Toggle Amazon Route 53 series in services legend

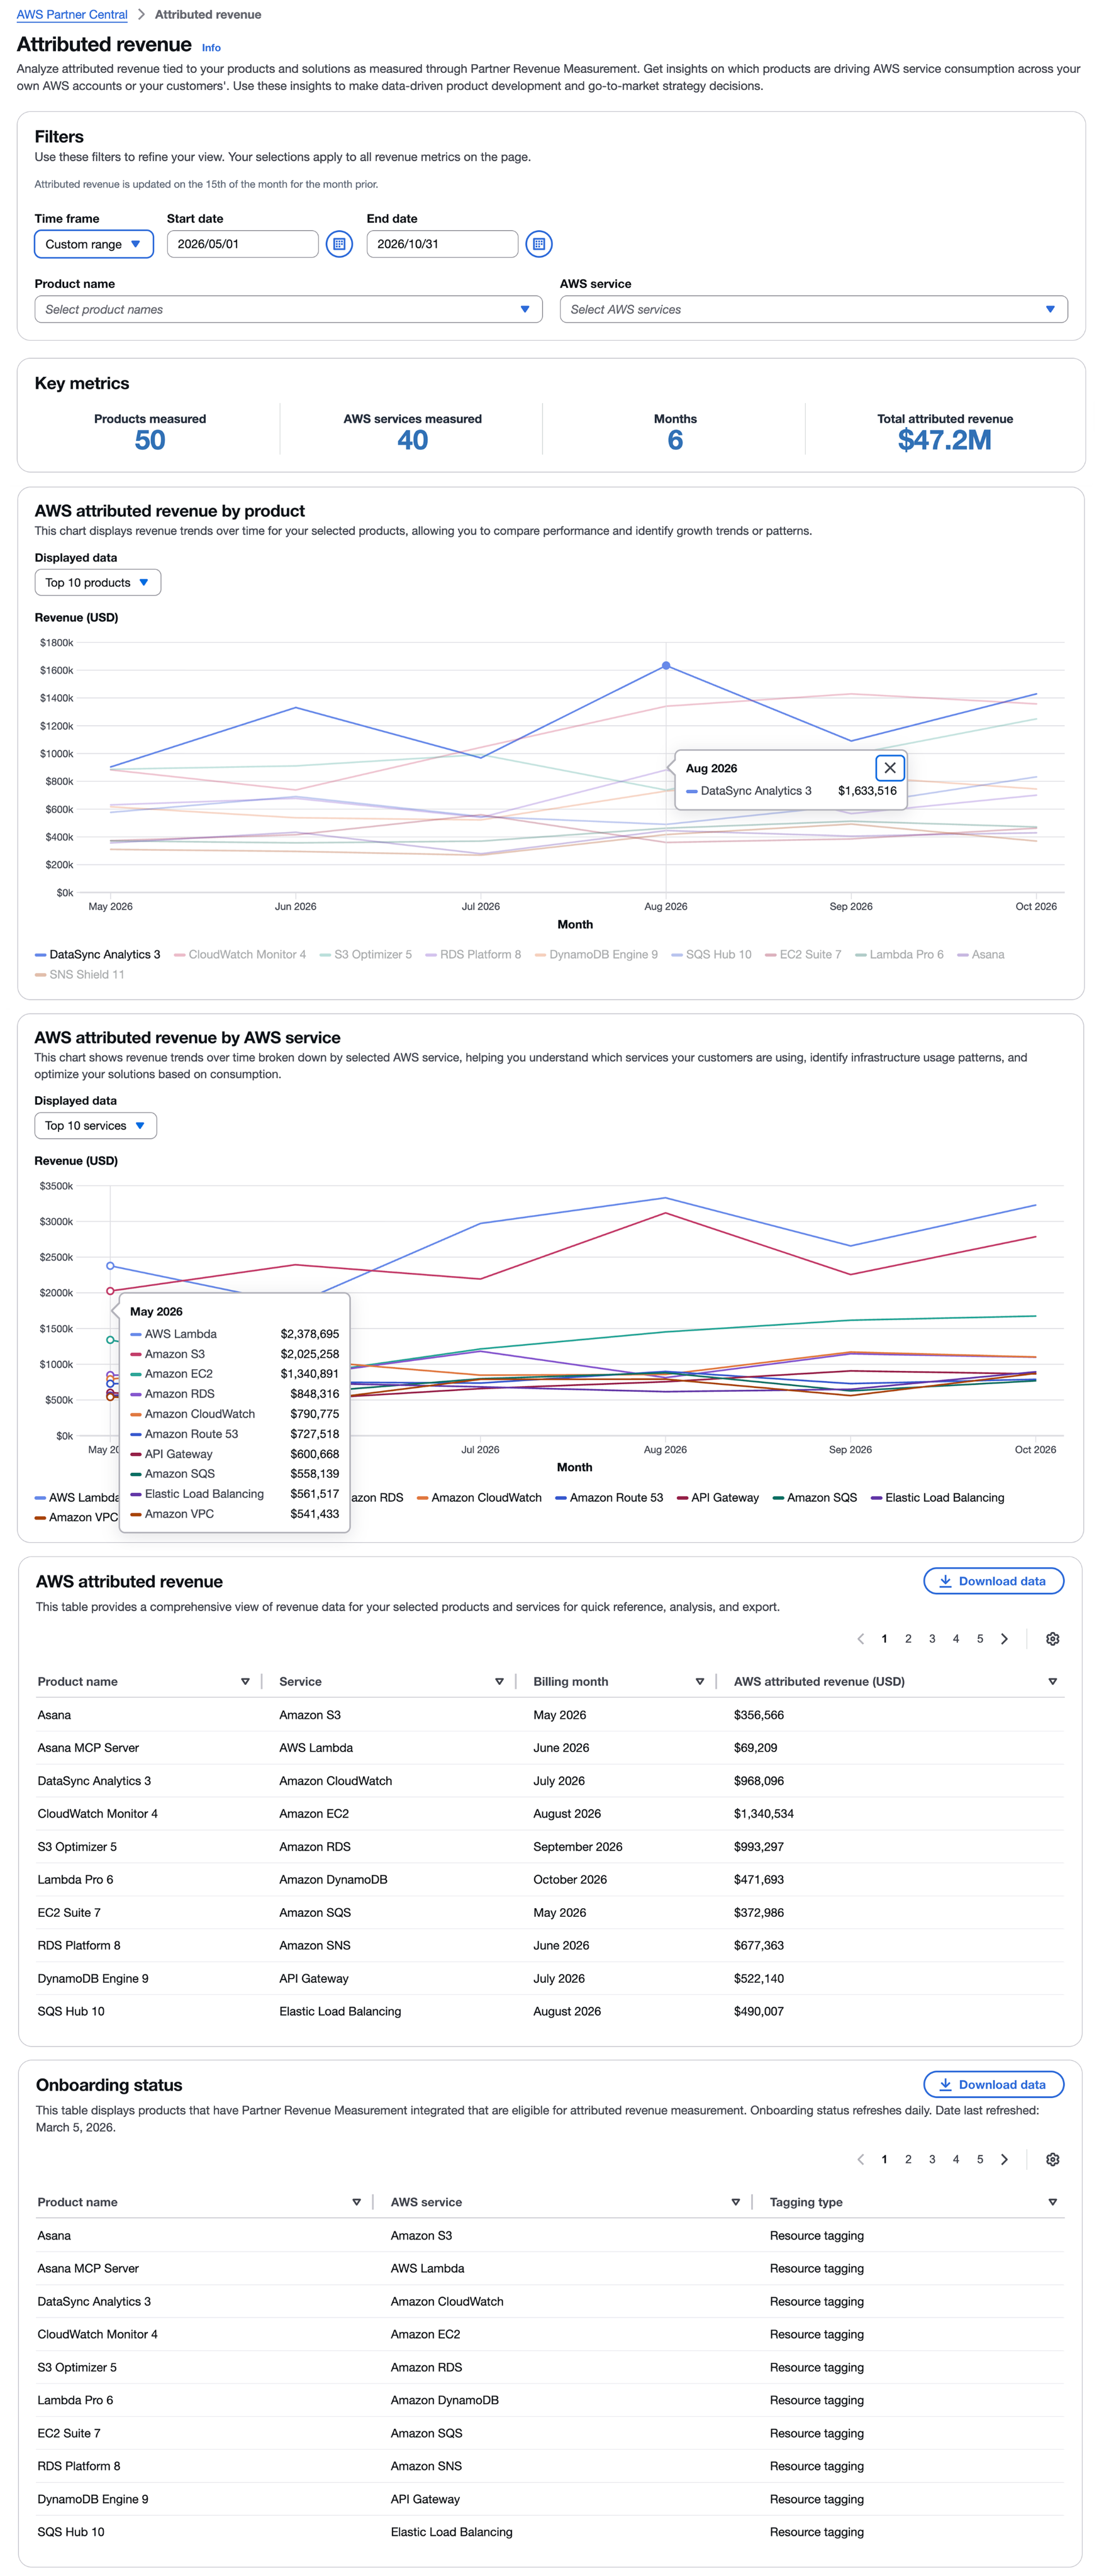(609, 1497)
